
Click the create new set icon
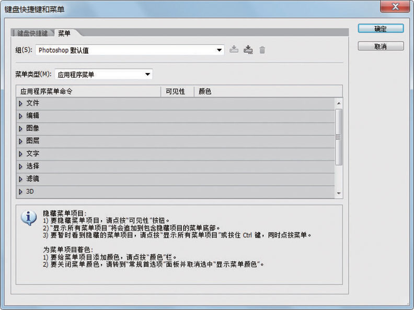pyautogui.click(x=248, y=50)
